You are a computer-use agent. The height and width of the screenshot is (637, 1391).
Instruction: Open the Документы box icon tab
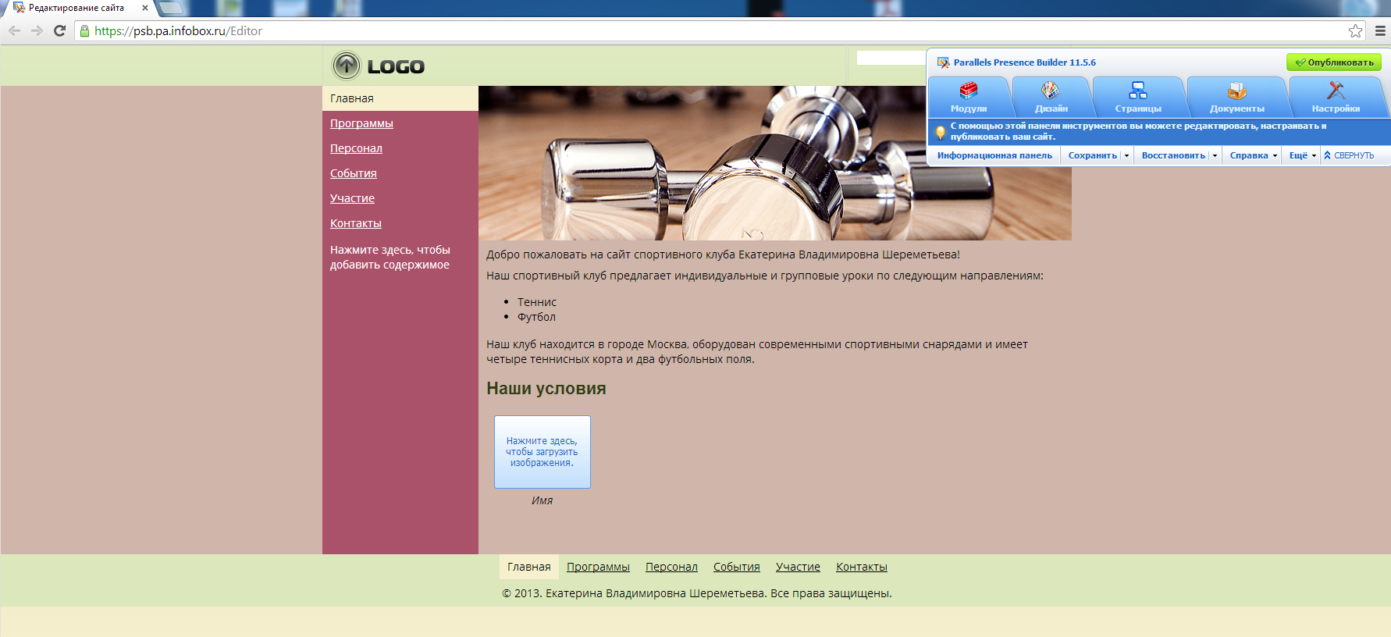pos(1236,92)
